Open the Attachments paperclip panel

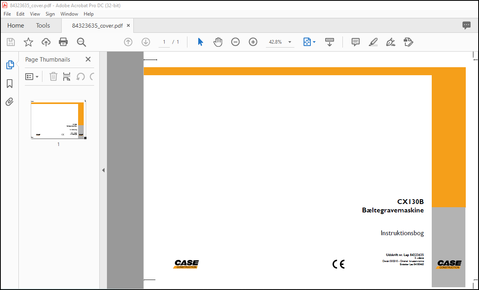10,102
